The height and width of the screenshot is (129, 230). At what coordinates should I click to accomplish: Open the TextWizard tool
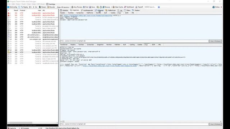pyautogui.click(x=129, y=7)
